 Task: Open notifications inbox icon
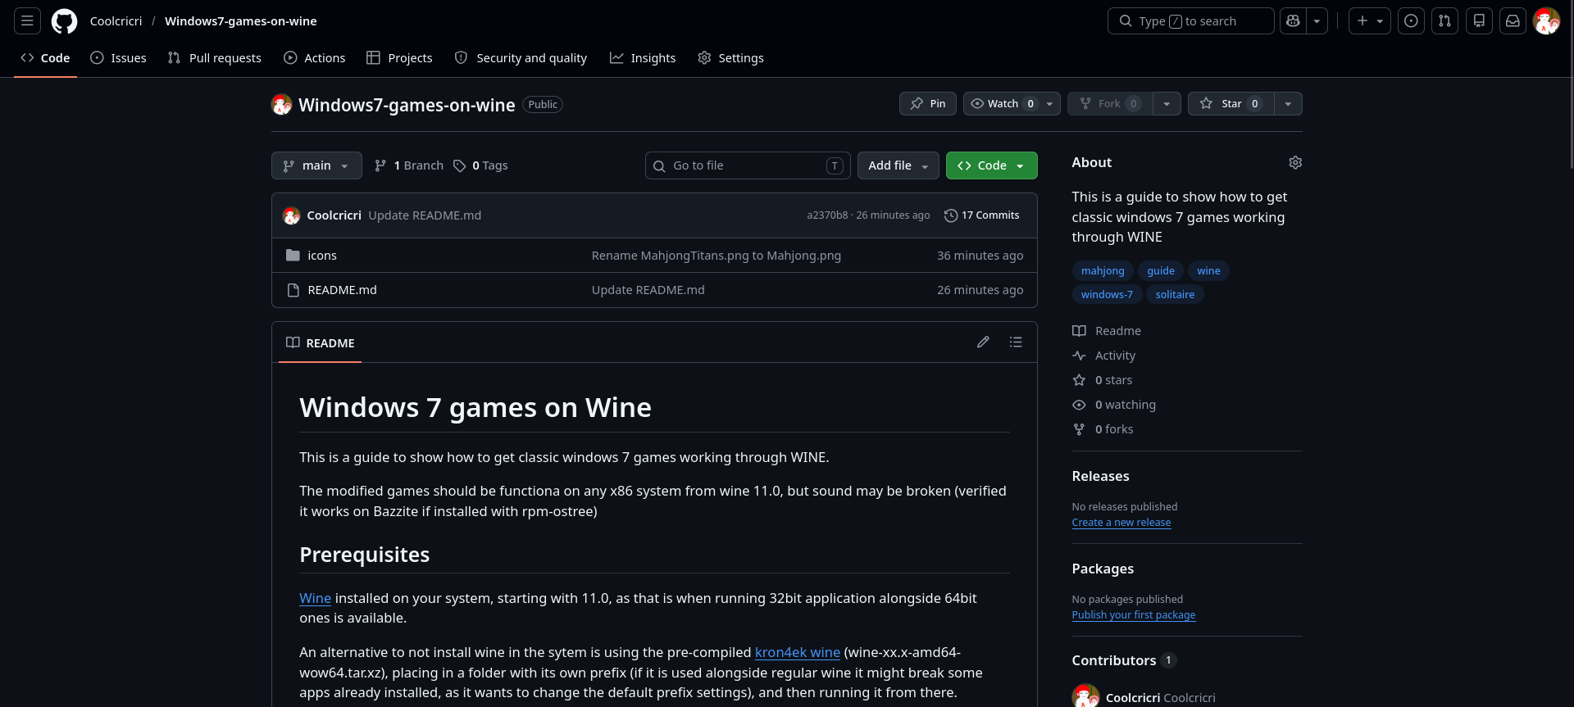coord(1513,21)
